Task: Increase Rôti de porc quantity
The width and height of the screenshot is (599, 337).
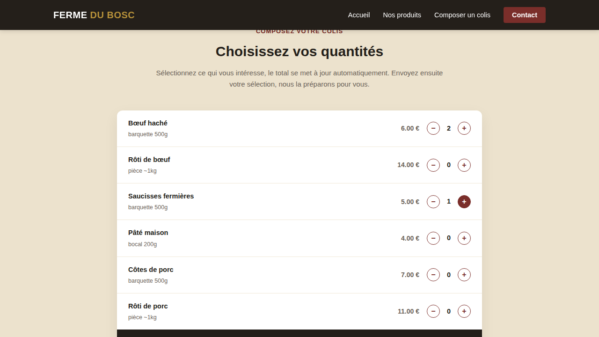Action: 464,311
